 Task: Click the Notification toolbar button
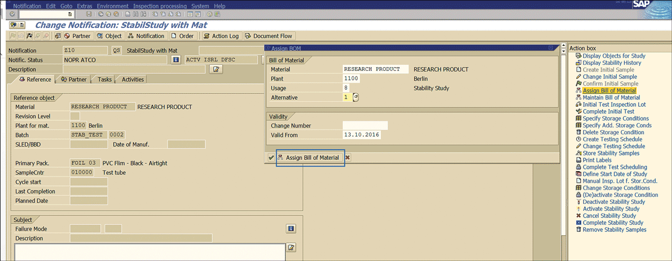tap(146, 36)
